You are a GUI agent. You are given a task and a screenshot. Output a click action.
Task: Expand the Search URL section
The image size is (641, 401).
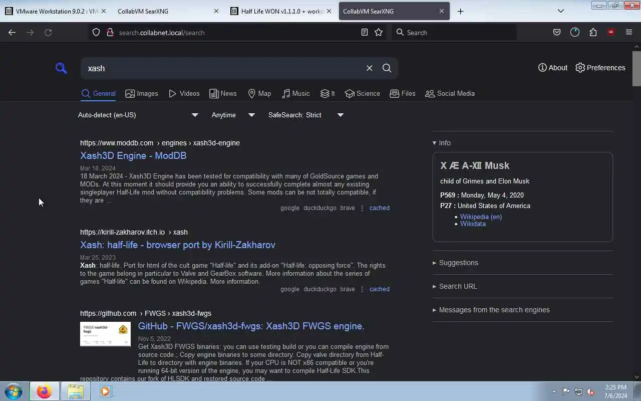click(455, 286)
